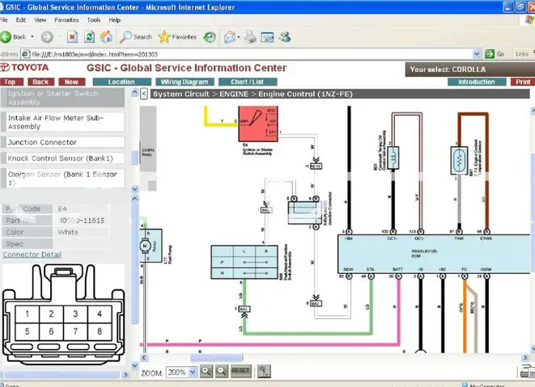
Task: Open the Back button history dropdown arrow
Action: pos(32,37)
